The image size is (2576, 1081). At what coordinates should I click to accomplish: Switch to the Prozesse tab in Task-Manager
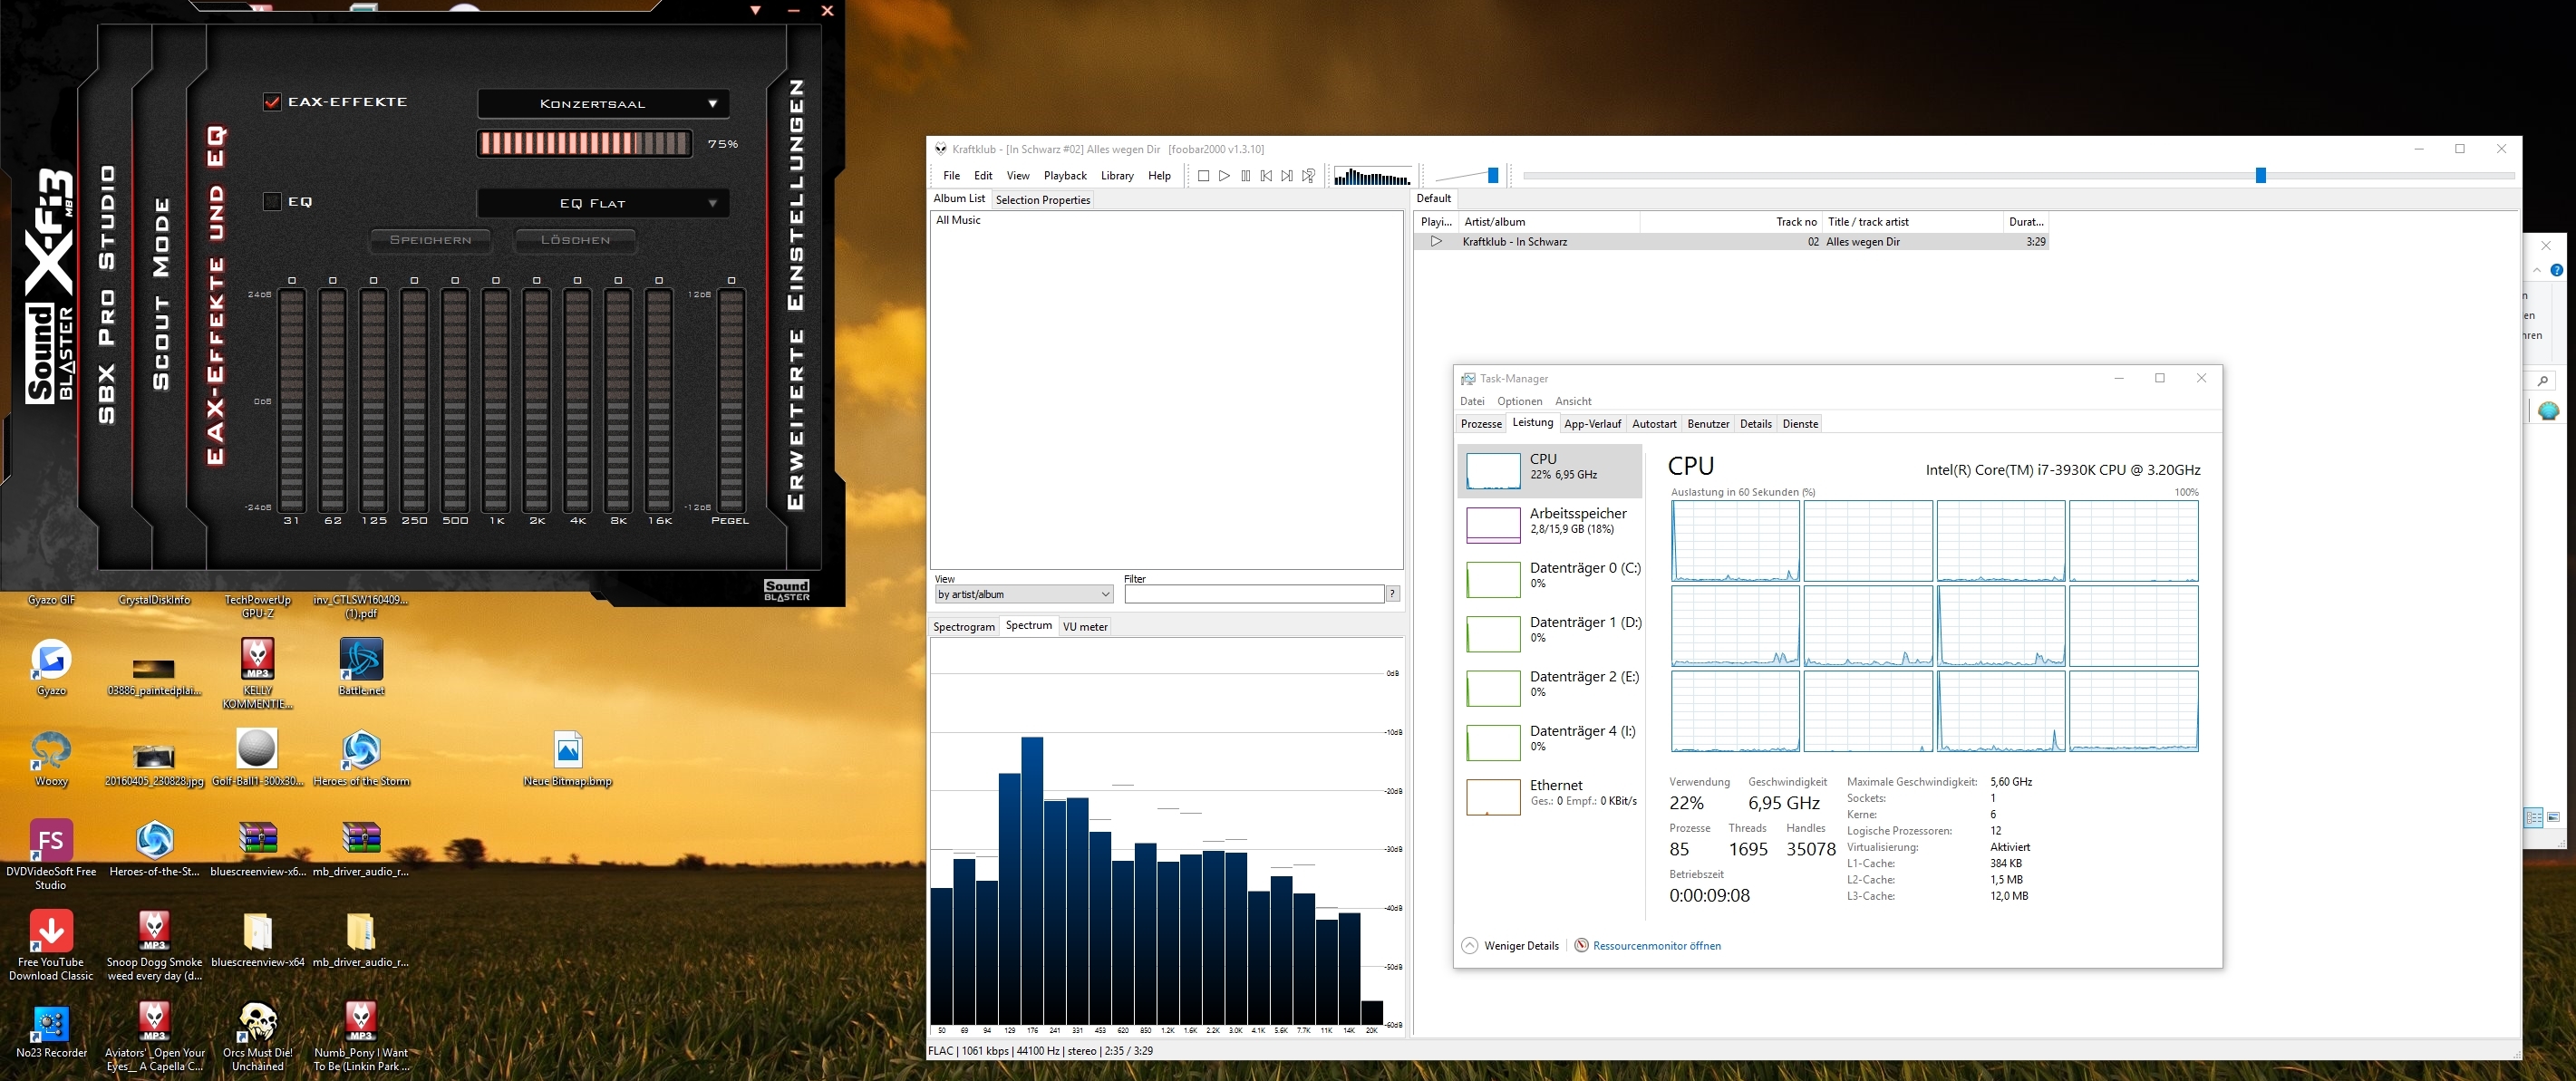1481,424
